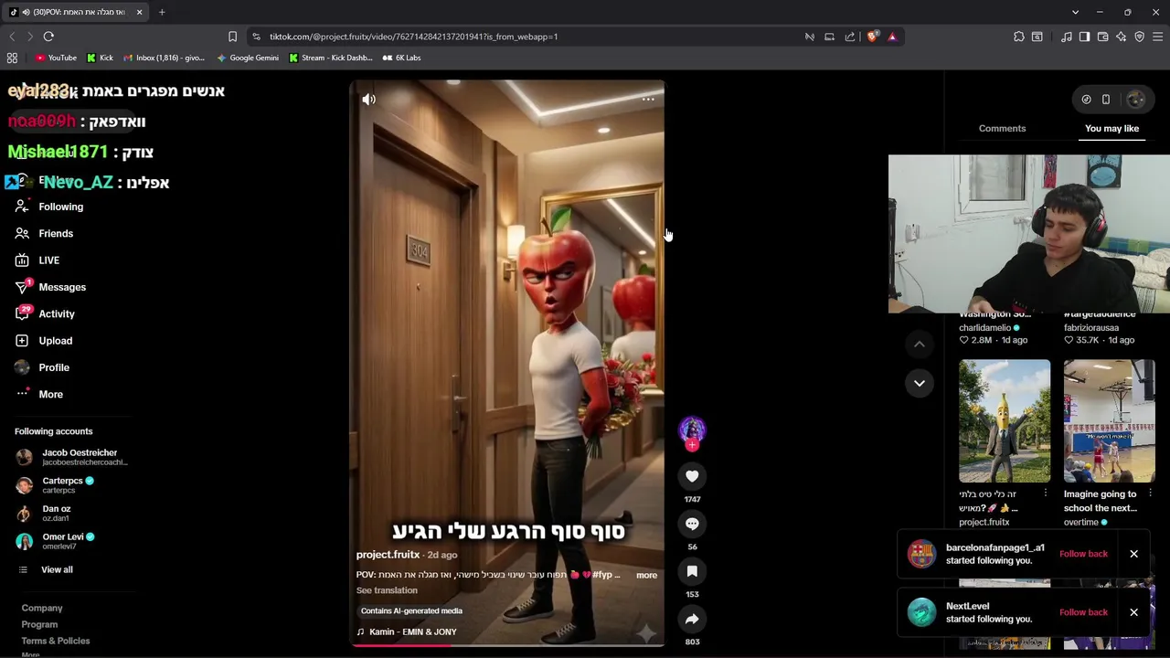Image resolution: width=1170 pixels, height=658 pixels.
Task: Open the Get Coins icon at top right
Action: [x=1086, y=100]
